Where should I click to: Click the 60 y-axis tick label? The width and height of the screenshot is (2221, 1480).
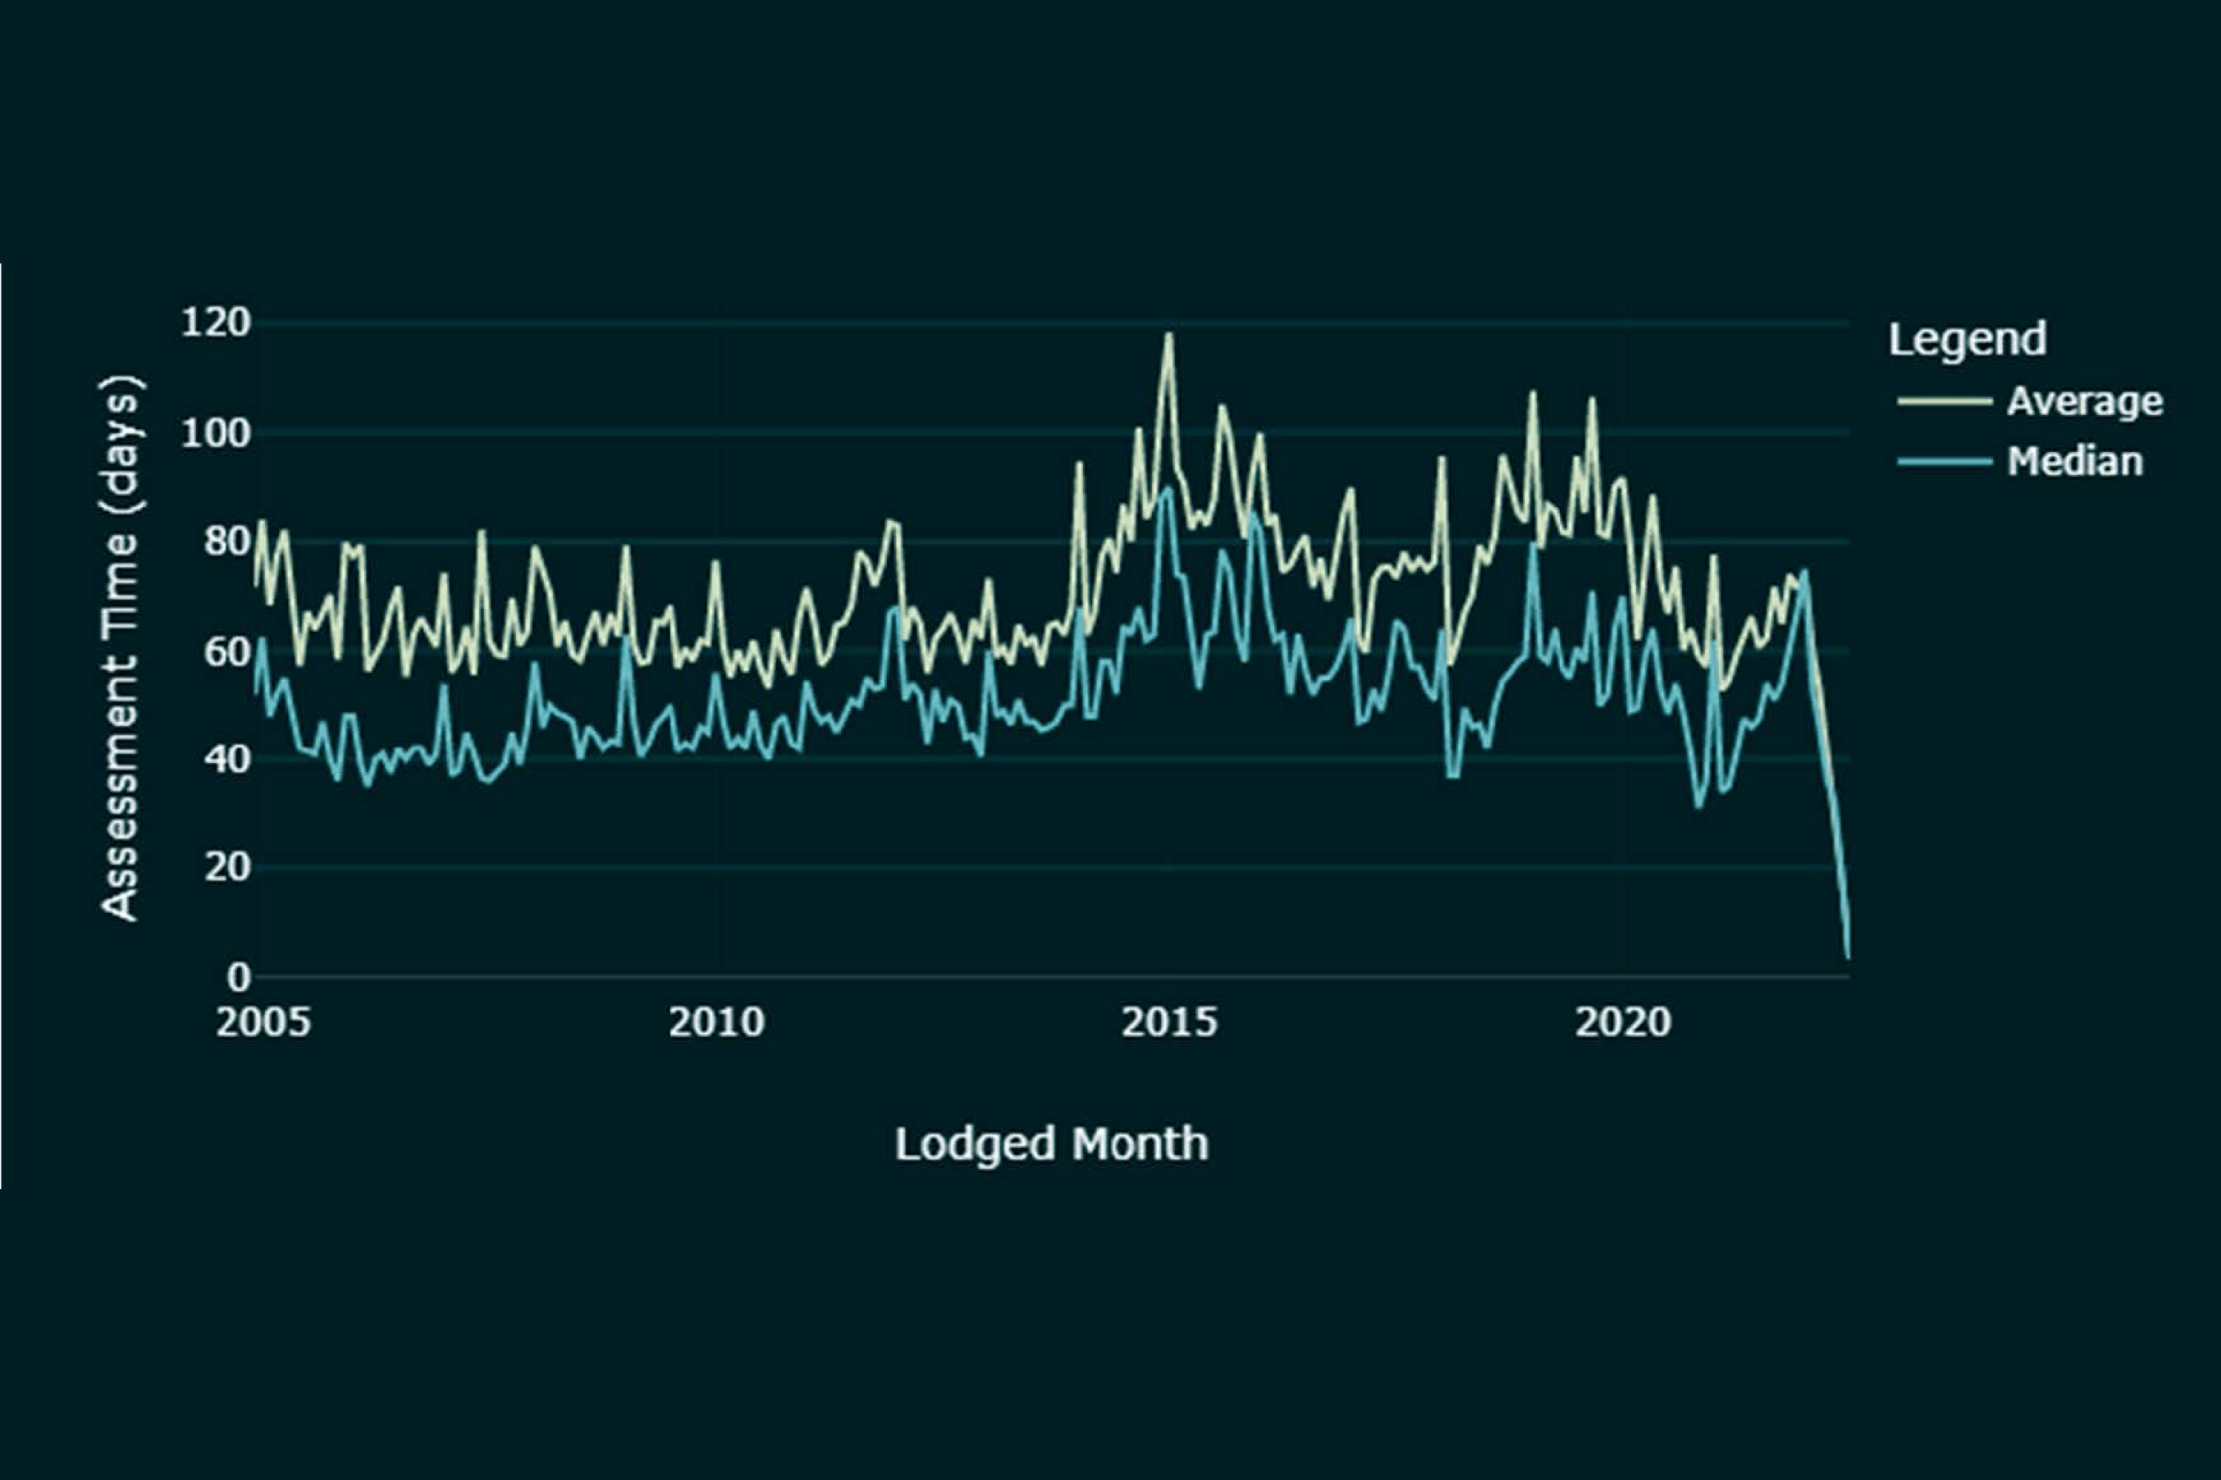[x=227, y=651]
